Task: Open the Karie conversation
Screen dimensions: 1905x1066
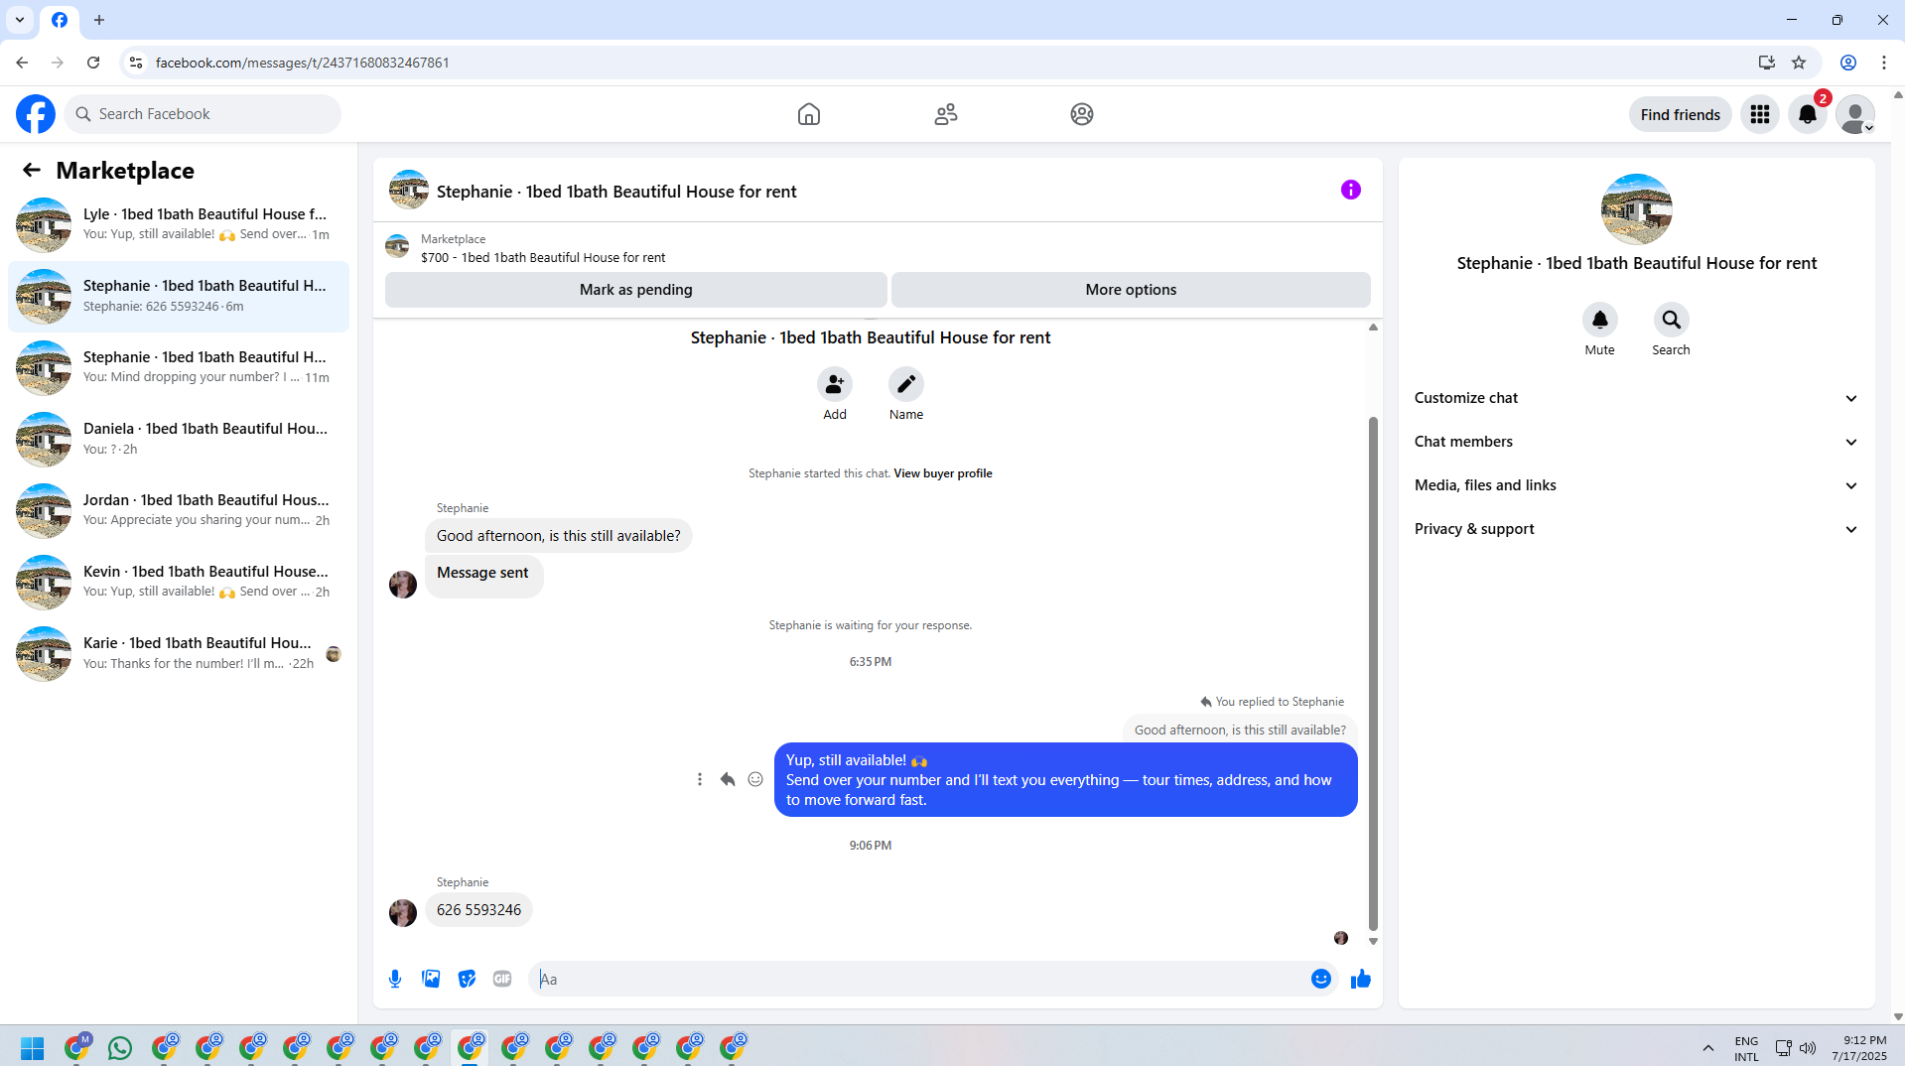Action: click(x=179, y=654)
